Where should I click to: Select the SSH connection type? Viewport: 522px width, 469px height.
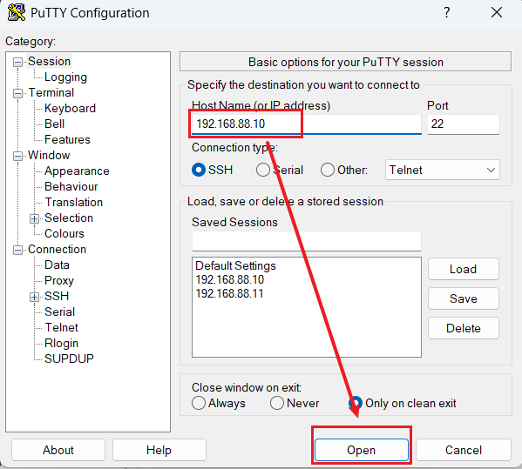pyautogui.click(x=199, y=170)
